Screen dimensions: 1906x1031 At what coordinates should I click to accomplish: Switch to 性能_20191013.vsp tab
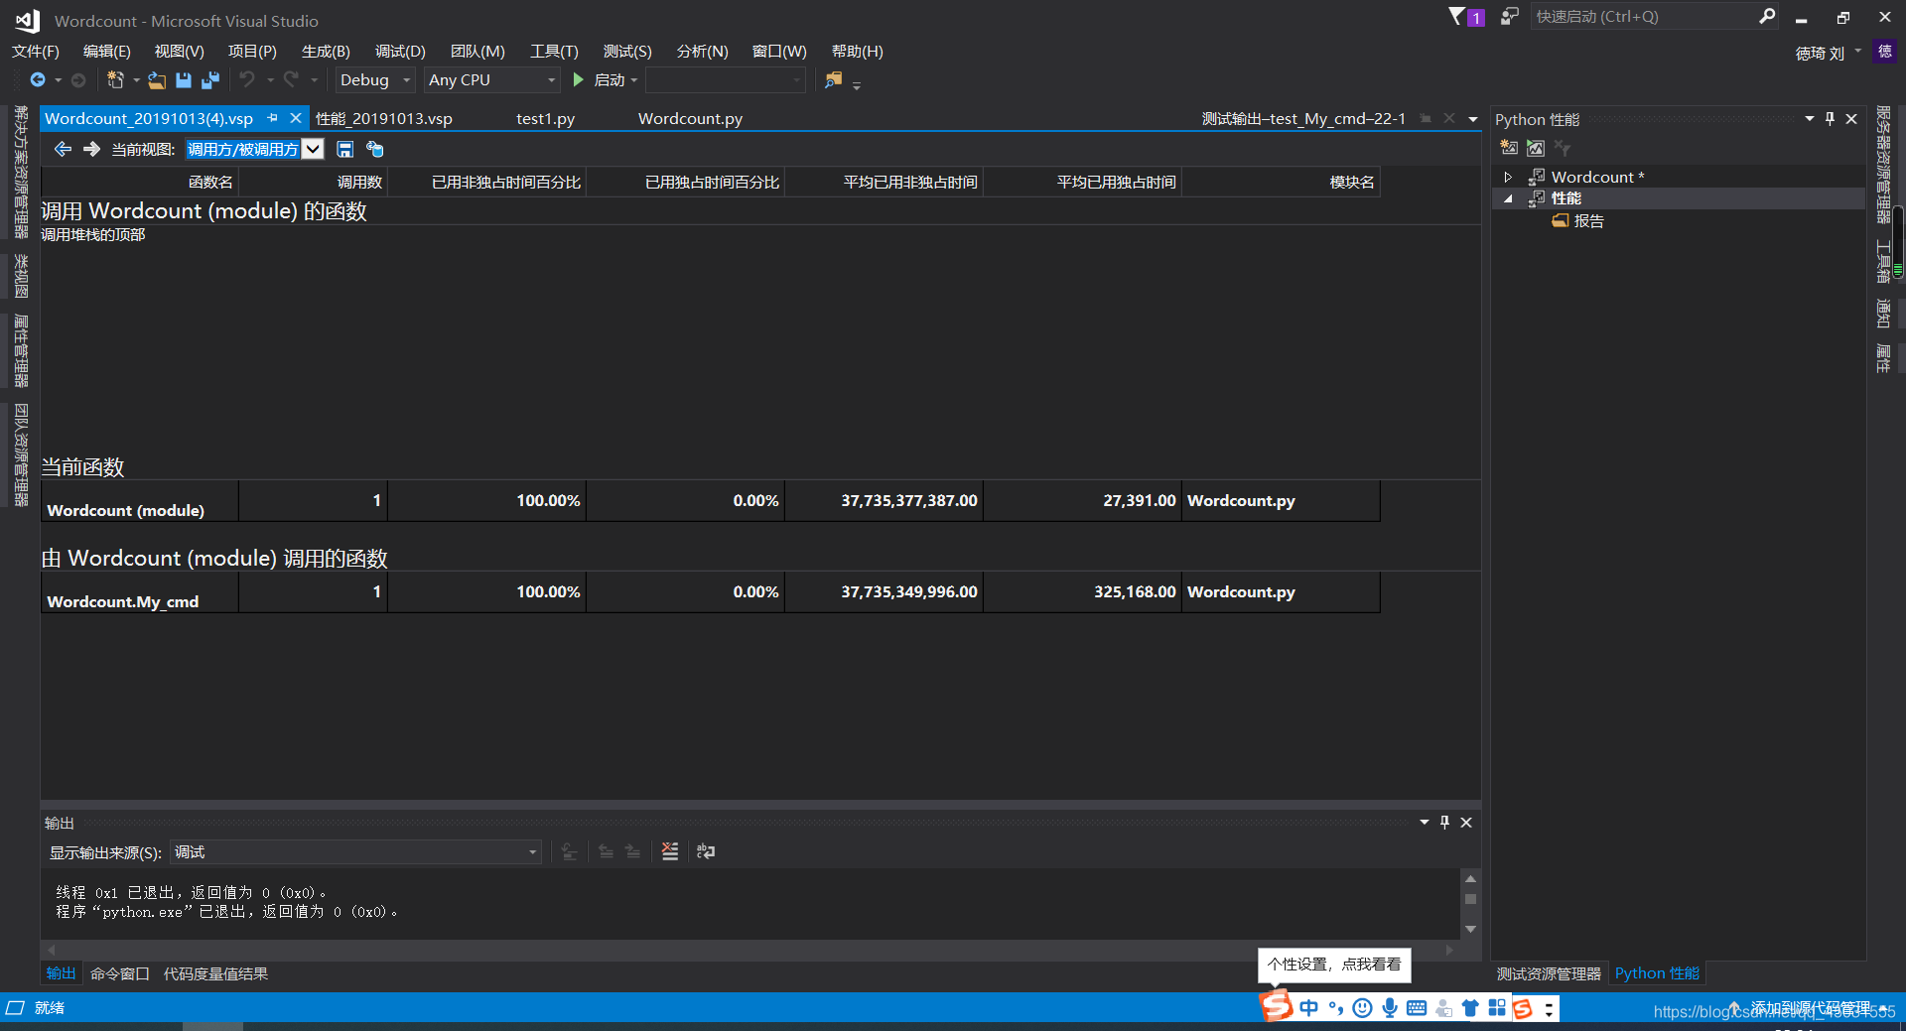click(x=384, y=118)
